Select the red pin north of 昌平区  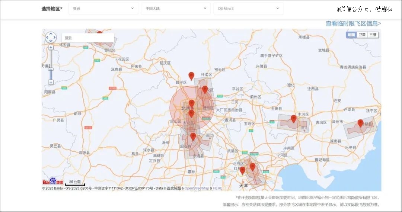pyautogui.click(x=191, y=76)
